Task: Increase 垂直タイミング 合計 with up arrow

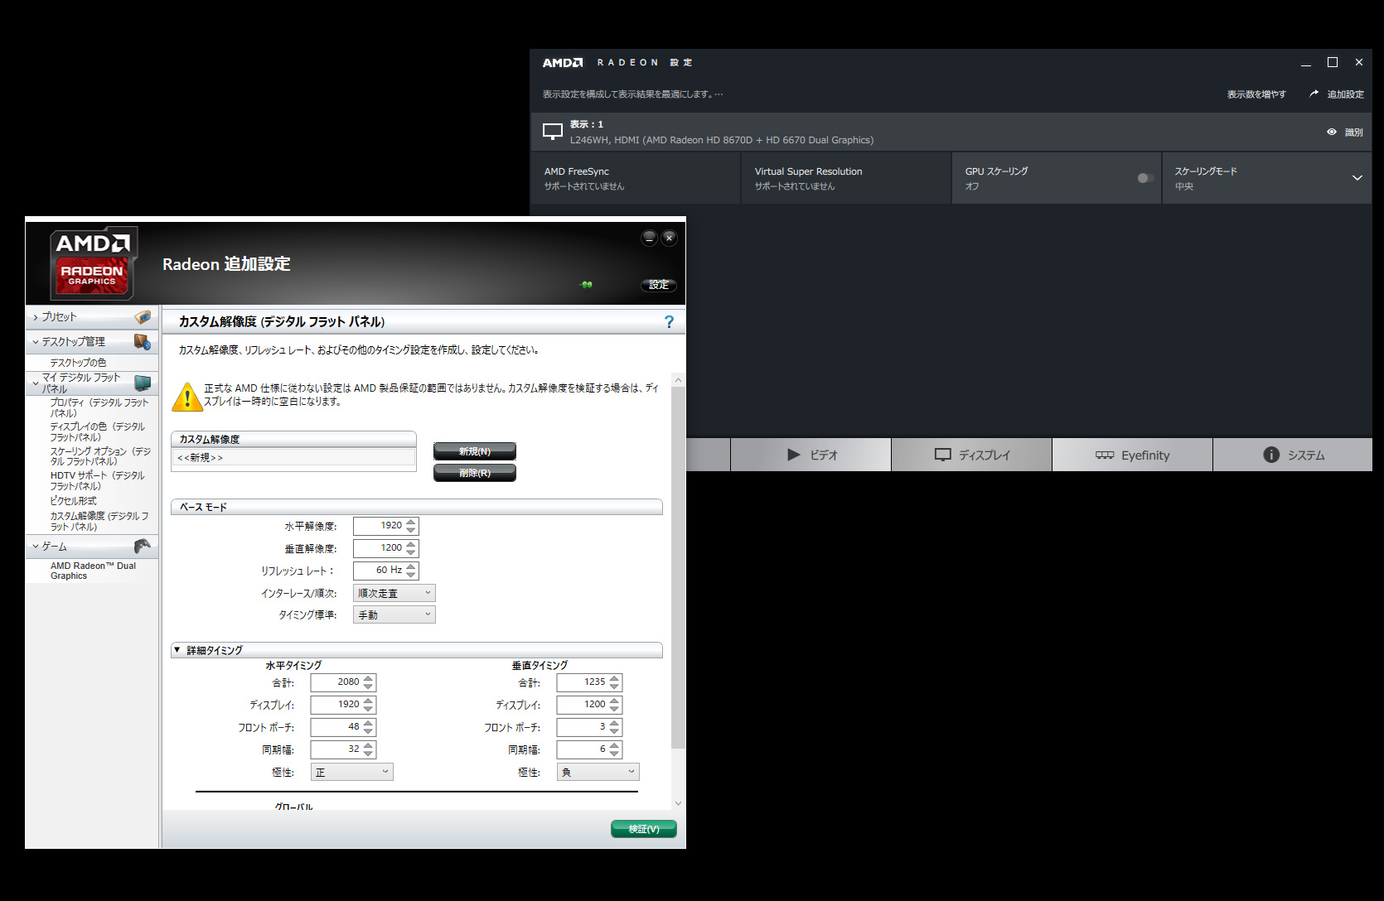Action: pyautogui.click(x=614, y=678)
